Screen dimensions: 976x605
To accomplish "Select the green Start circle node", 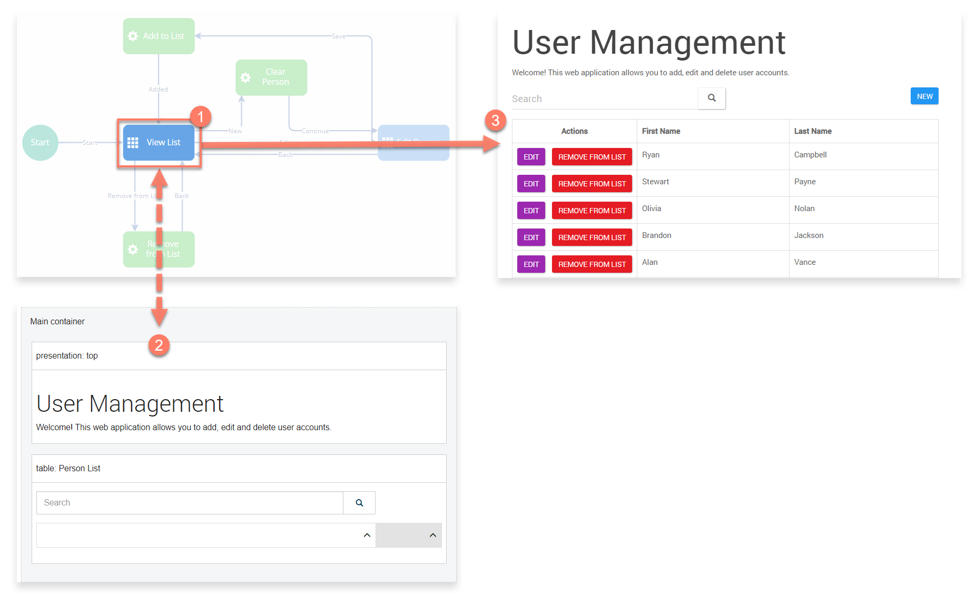I will [x=40, y=143].
